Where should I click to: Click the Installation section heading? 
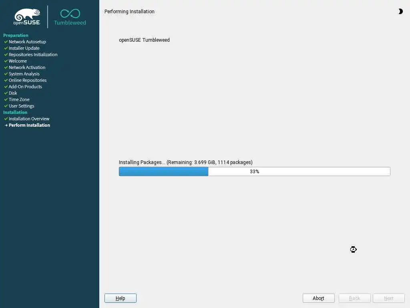click(x=15, y=112)
